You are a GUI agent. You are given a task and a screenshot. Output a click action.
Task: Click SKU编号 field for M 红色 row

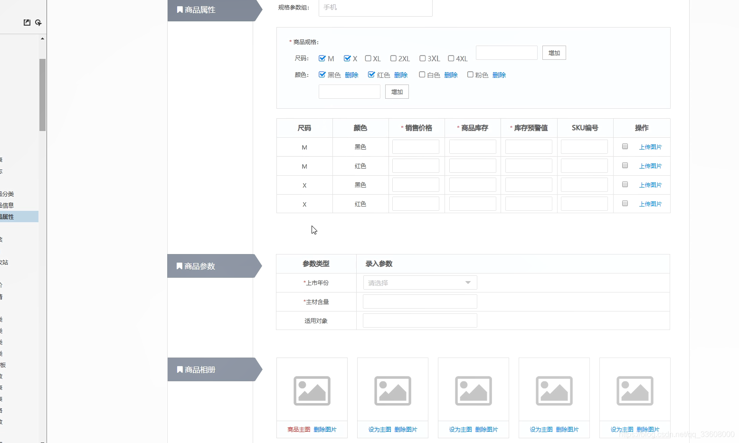tap(584, 166)
